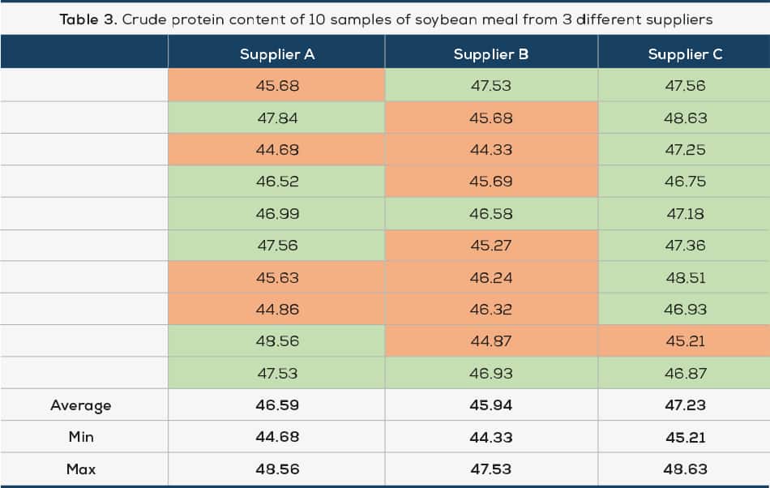
Task: Select the orange 44.86 cell
Action: (x=276, y=309)
